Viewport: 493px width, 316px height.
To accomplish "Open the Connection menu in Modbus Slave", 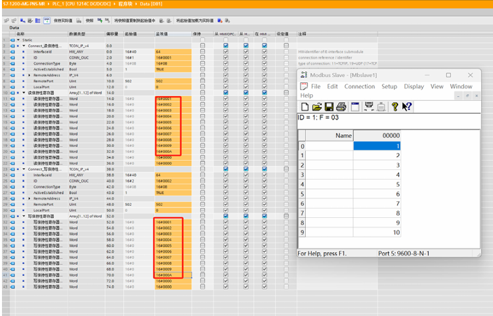I will pos(359,86).
